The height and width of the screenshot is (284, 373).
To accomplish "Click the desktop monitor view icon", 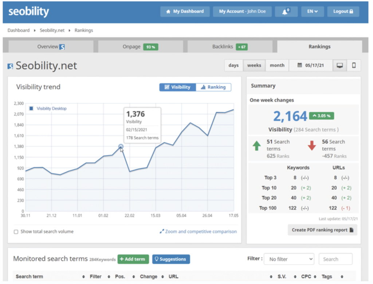I will (340, 65).
